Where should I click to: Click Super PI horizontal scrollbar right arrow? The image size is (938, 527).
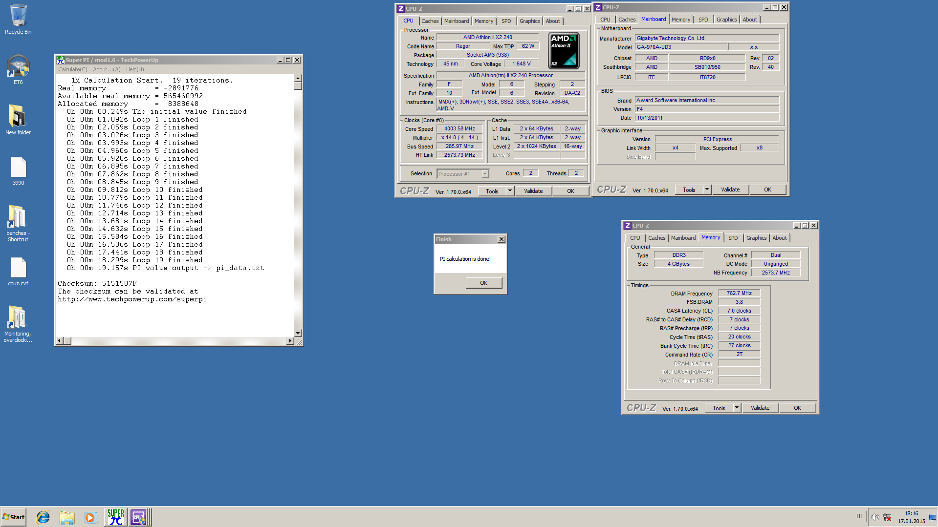290,340
